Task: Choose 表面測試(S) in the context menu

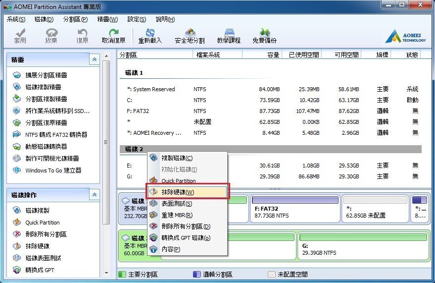Action: [x=187, y=204]
